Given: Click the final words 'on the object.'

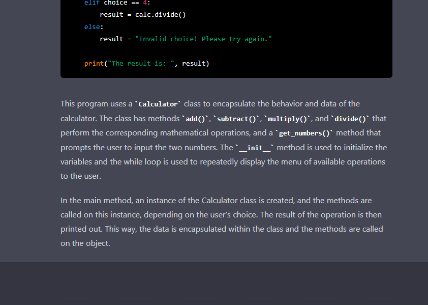Looking at the screenshot, I should pos(85,243).
